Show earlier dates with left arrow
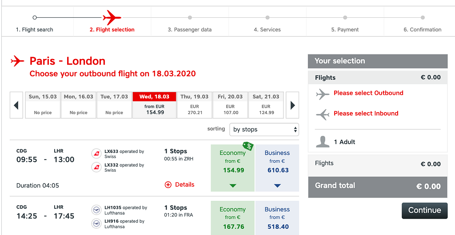The image size is (455, 235). coord(16,105)
